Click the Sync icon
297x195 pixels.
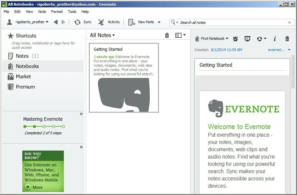[x=77, y=22]
